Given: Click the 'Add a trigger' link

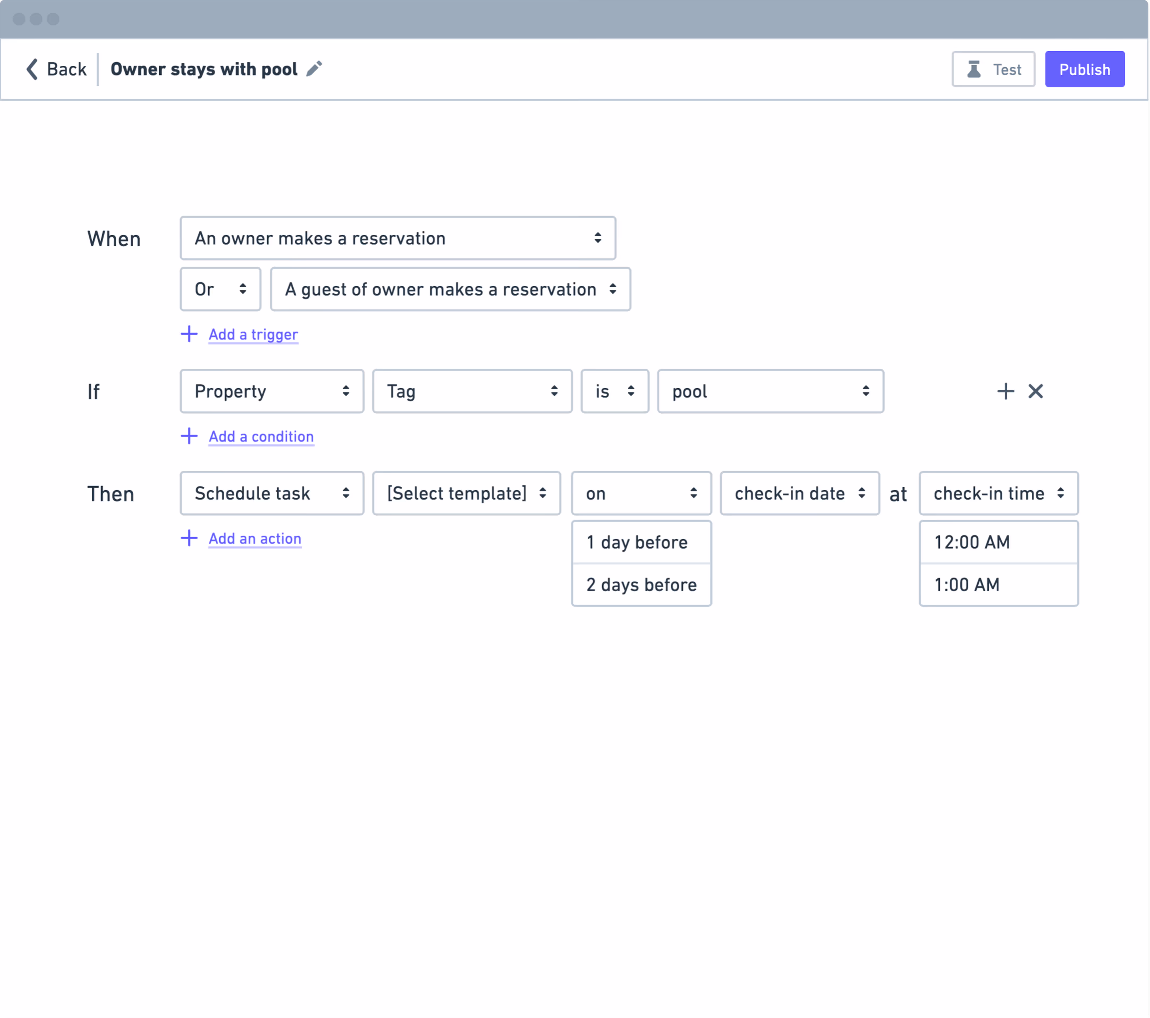Looking at the screenshot, I should 253,335.
